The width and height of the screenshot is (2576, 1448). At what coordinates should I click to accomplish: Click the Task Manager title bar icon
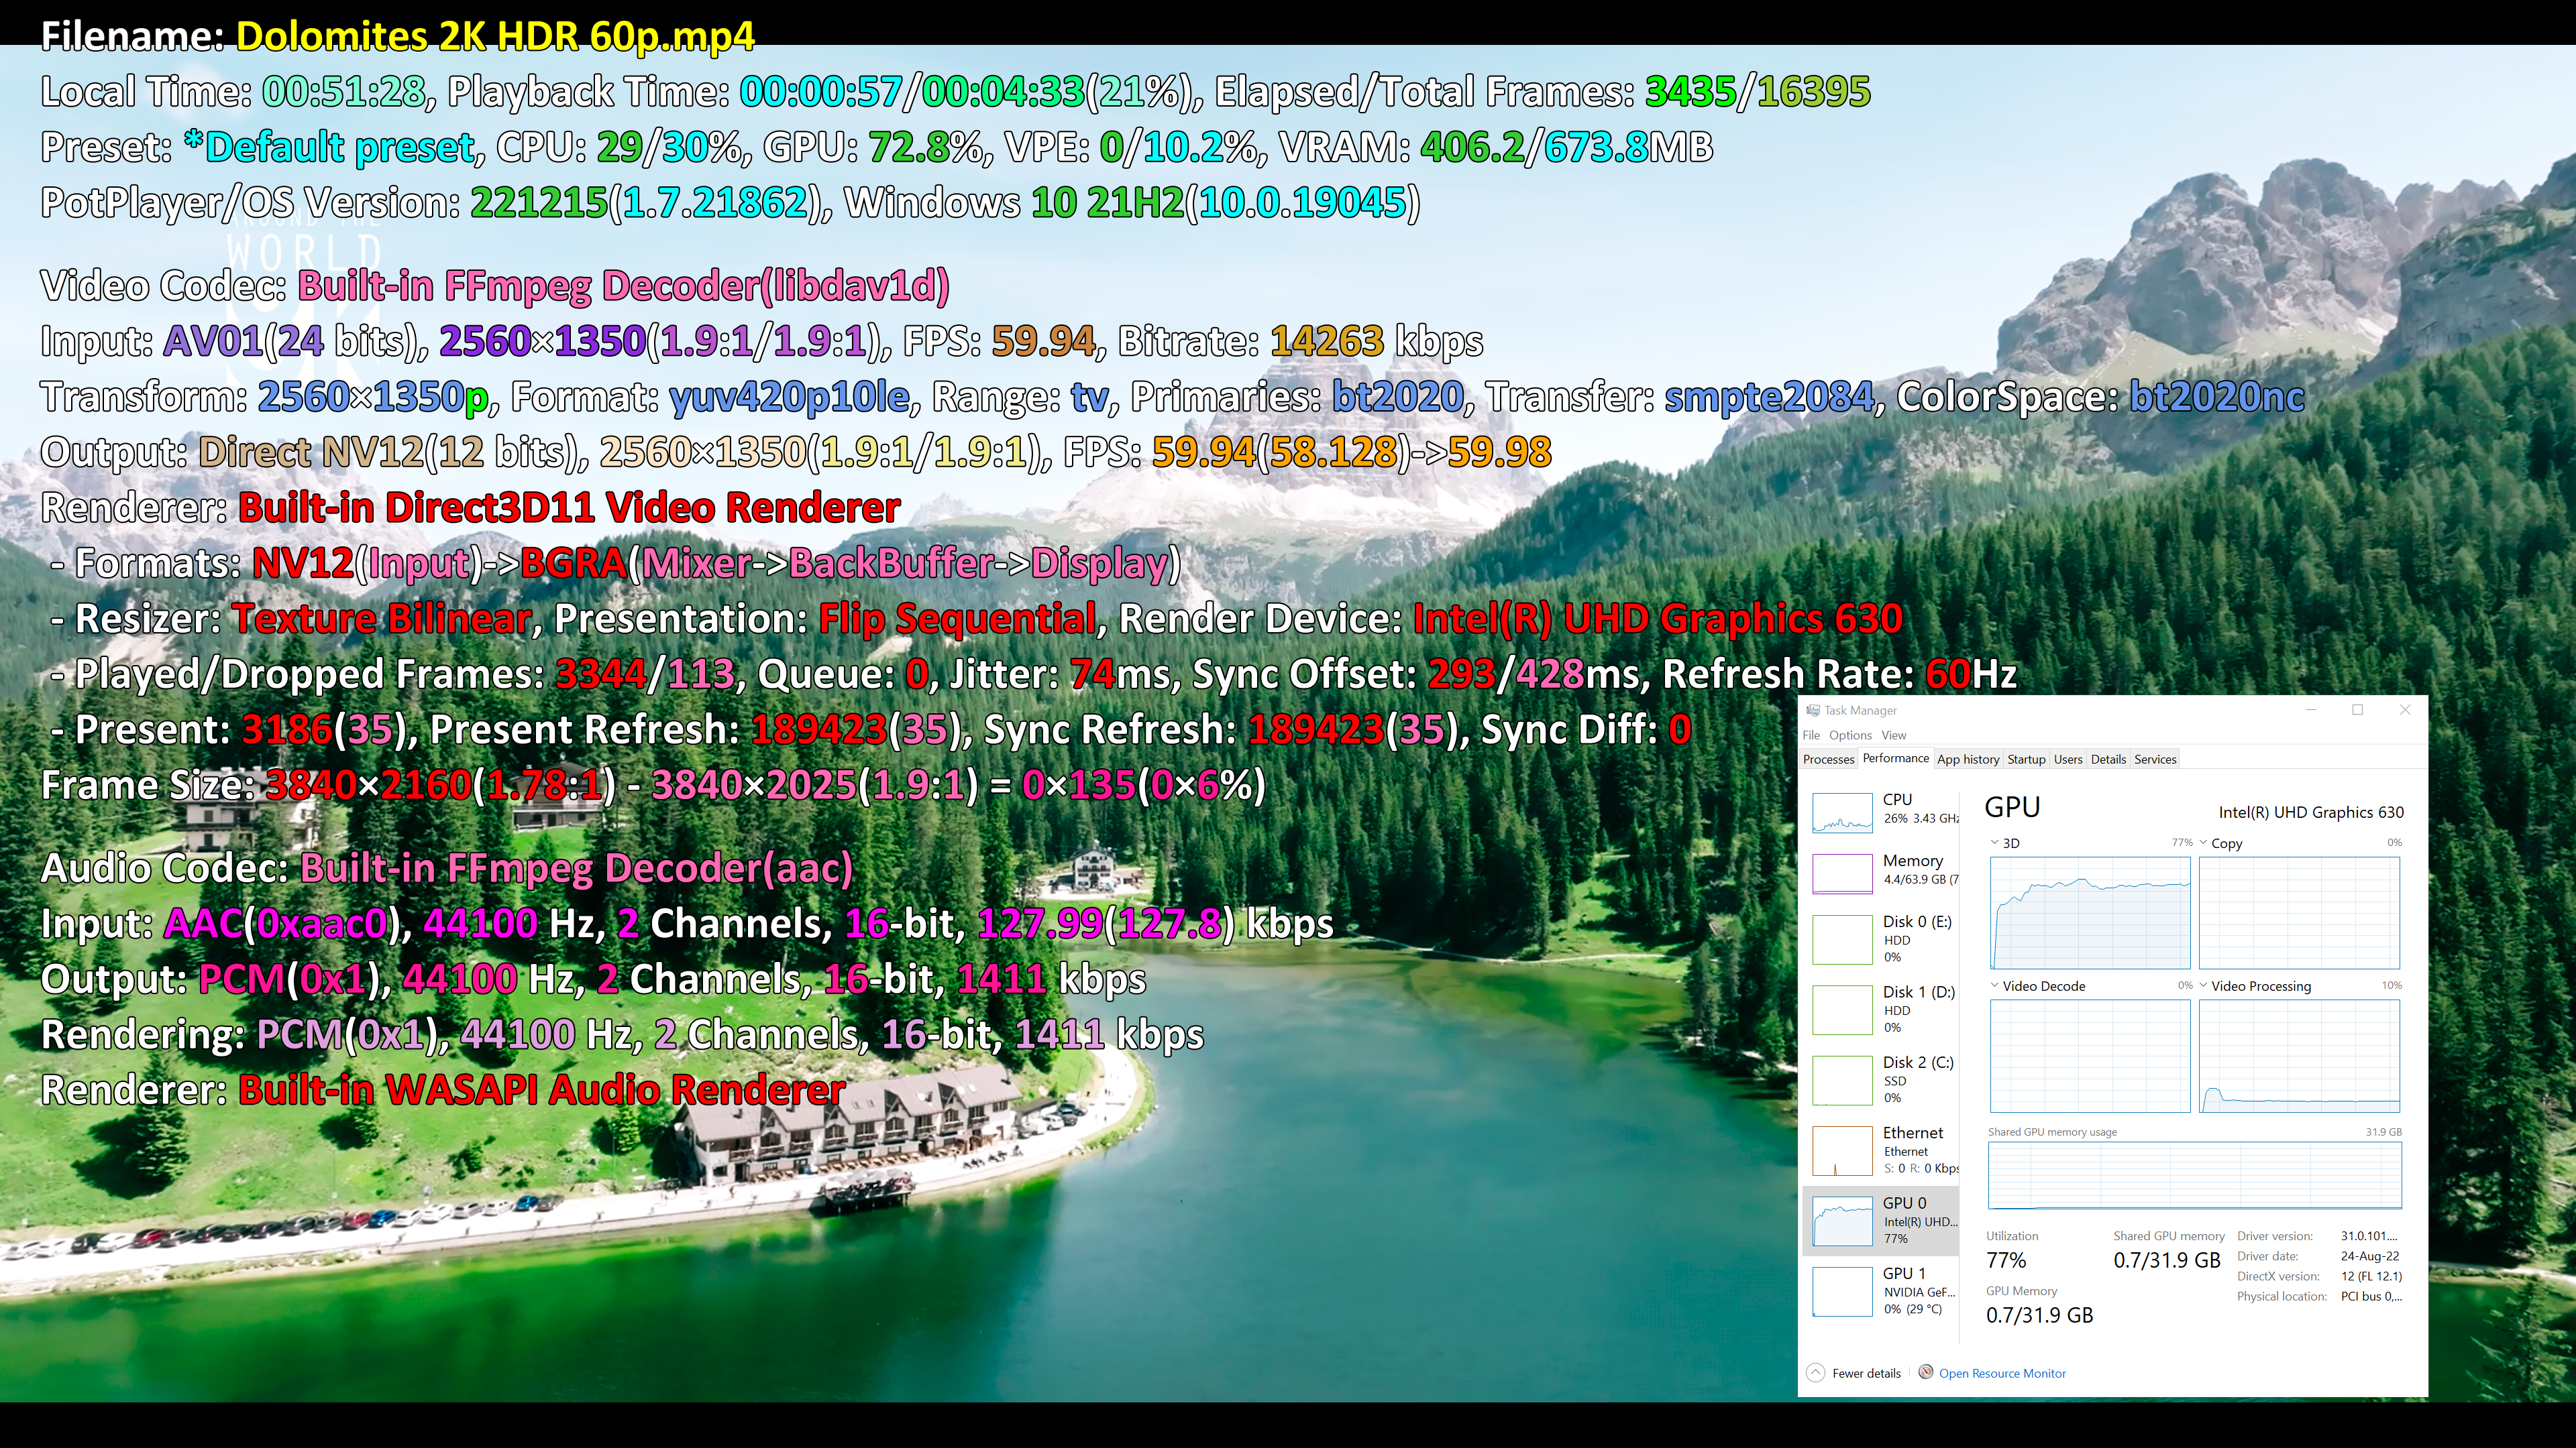point(1812,711)
